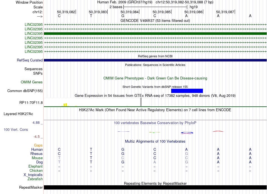The height and width of the screenshot is (194, 267).
Task: Click the Layered H3K27Ac track label
Action: 18,114
